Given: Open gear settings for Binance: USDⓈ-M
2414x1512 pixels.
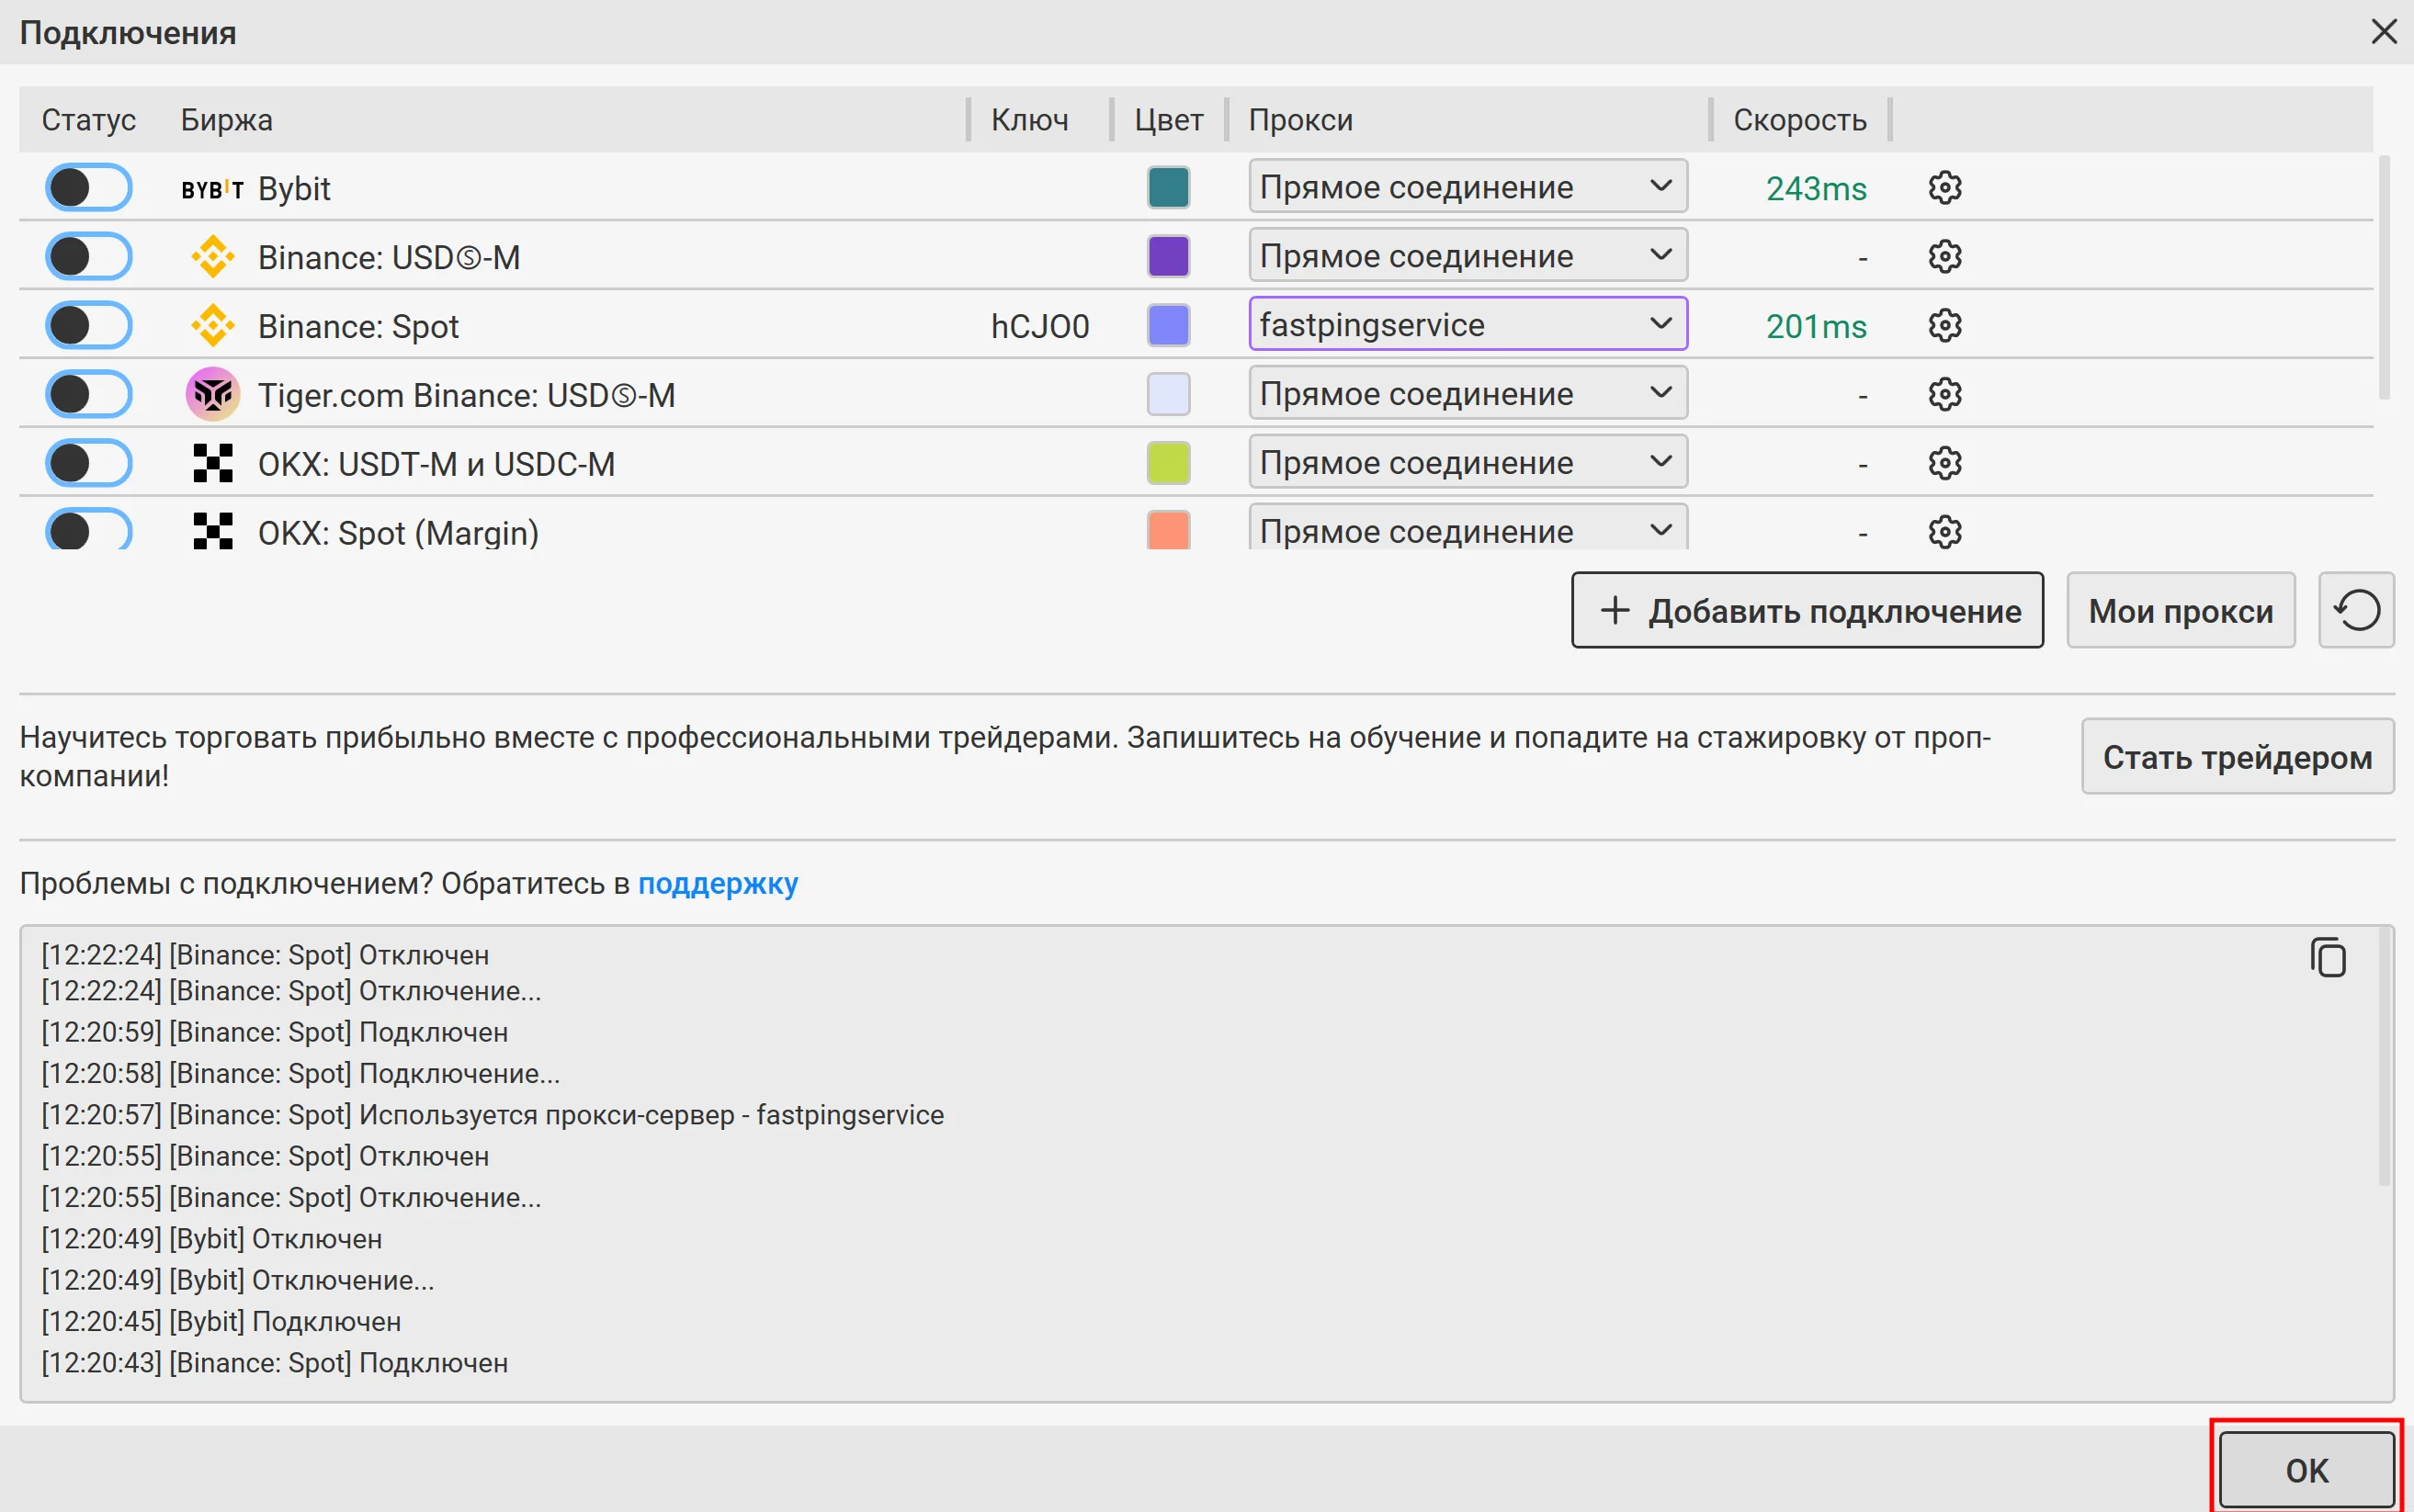Looking at the screenshot, I should coord(1944,257).
